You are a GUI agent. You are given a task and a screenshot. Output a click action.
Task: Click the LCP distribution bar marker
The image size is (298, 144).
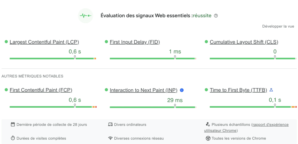click(x=75, y=57)
